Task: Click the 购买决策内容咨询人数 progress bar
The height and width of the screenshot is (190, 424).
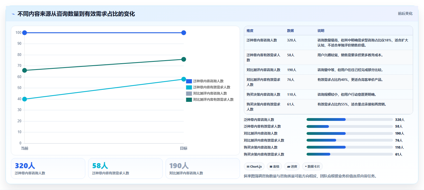Action: [x=350, y=147]
